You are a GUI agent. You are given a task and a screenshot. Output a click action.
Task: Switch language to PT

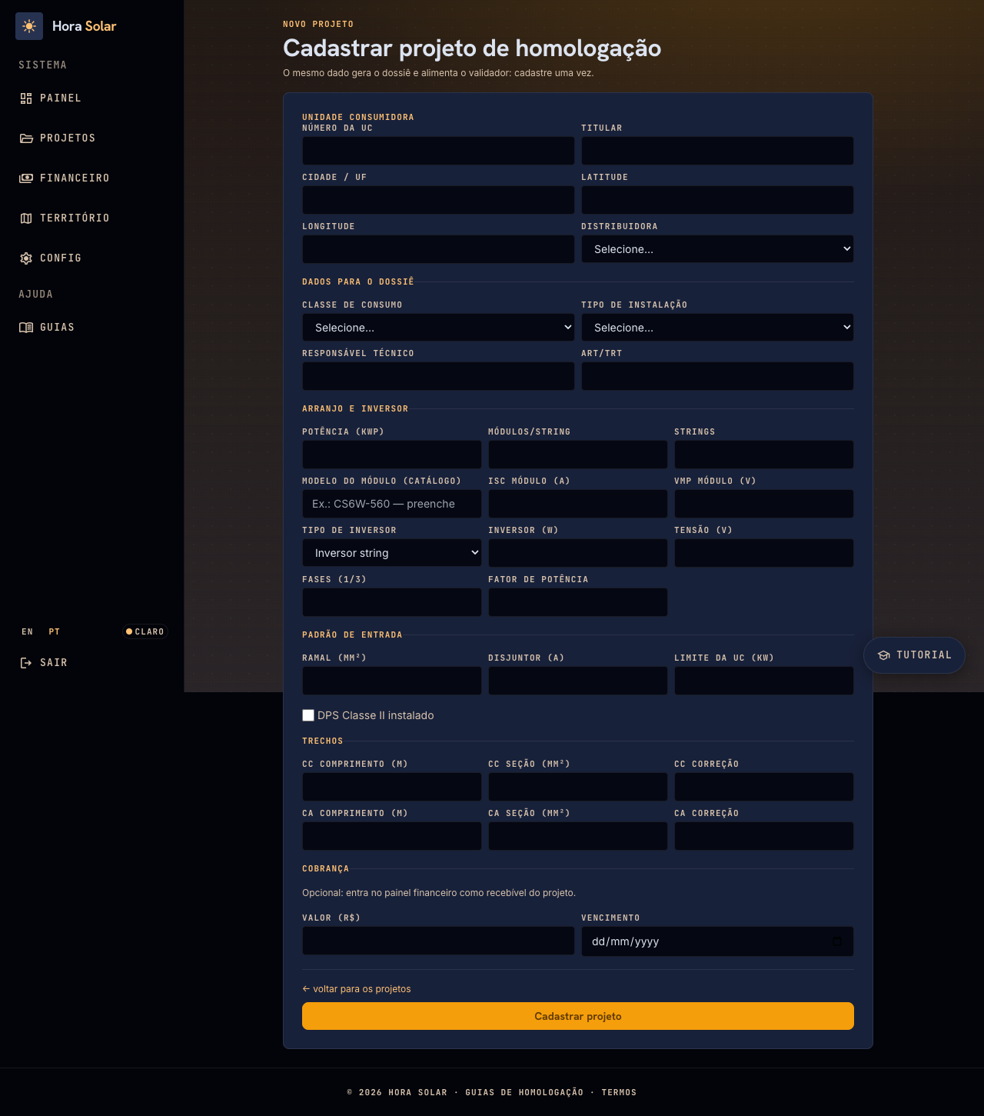[55, 631]
